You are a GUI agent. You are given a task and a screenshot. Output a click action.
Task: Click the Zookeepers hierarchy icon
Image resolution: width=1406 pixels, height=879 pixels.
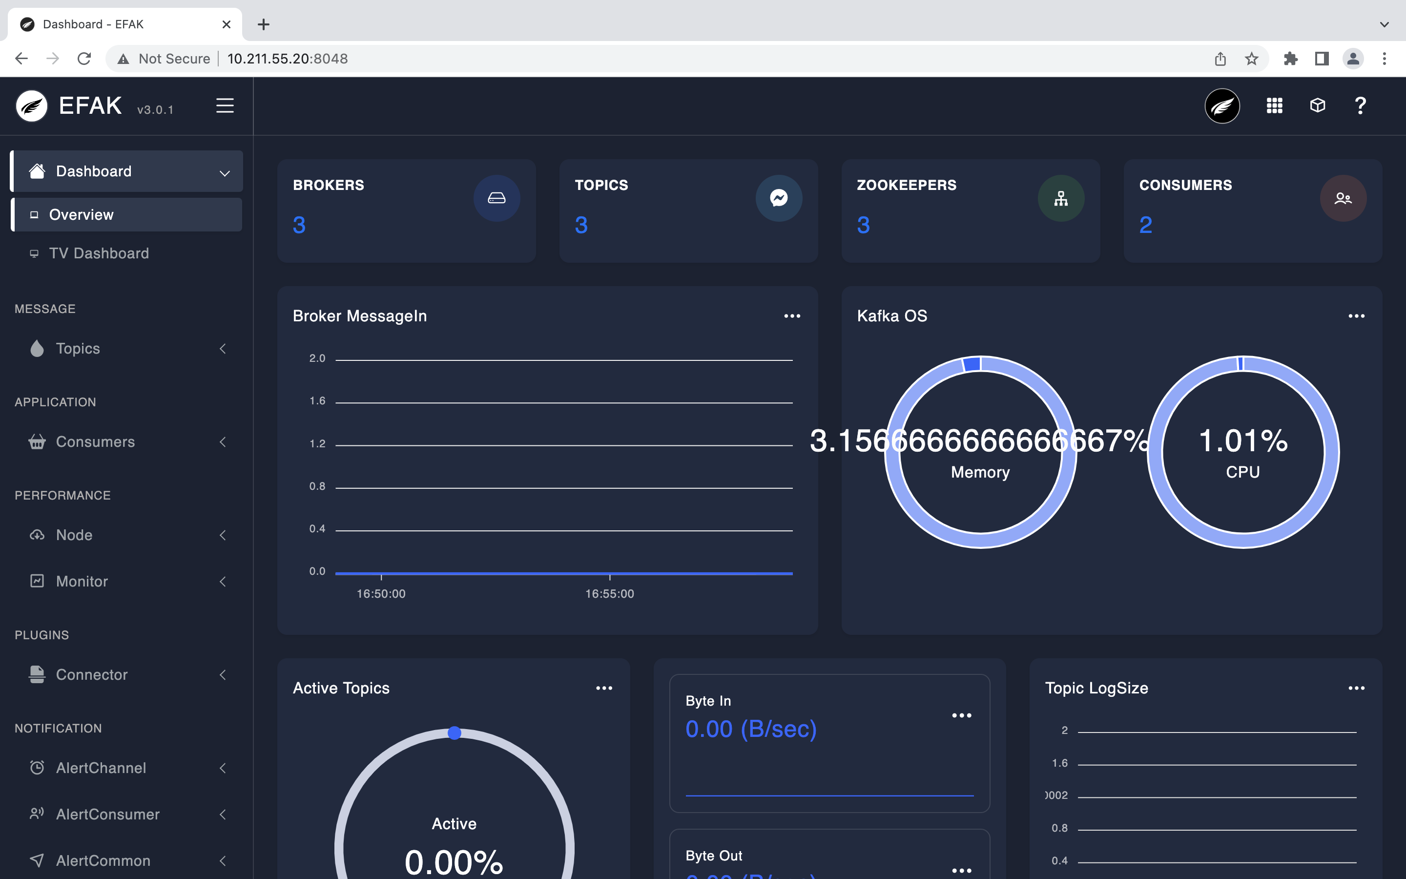tap(1060, 198)
